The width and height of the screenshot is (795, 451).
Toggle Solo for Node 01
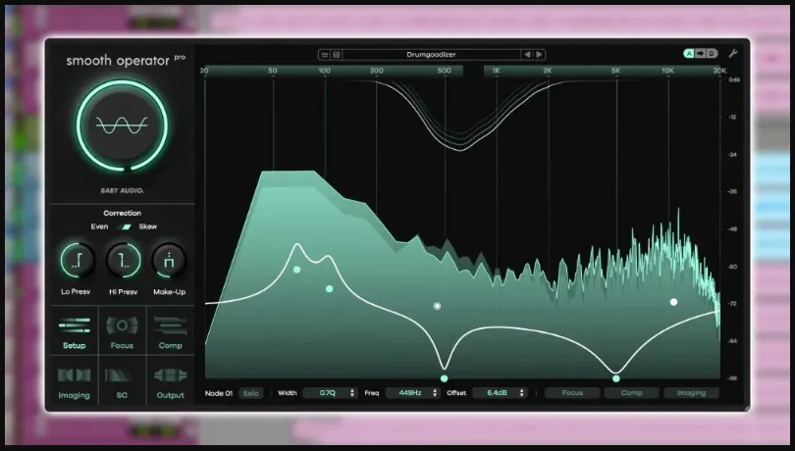click(x=251, y=393)
